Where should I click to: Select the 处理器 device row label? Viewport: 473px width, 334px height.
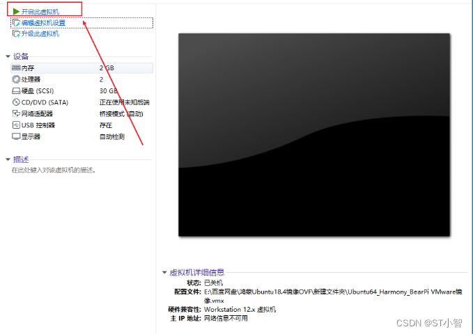tap(31, 79)
